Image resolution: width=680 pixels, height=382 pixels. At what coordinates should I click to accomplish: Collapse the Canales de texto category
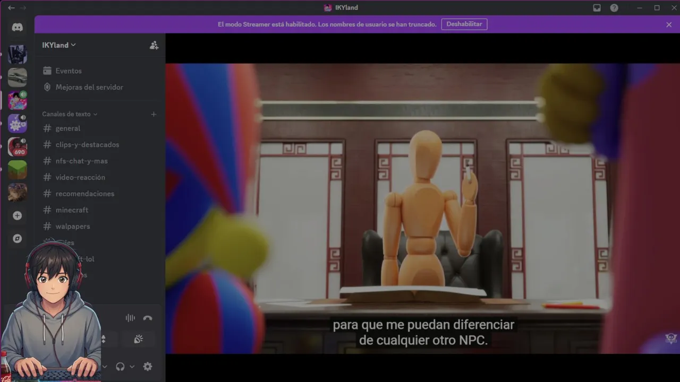tap(70, 114)
